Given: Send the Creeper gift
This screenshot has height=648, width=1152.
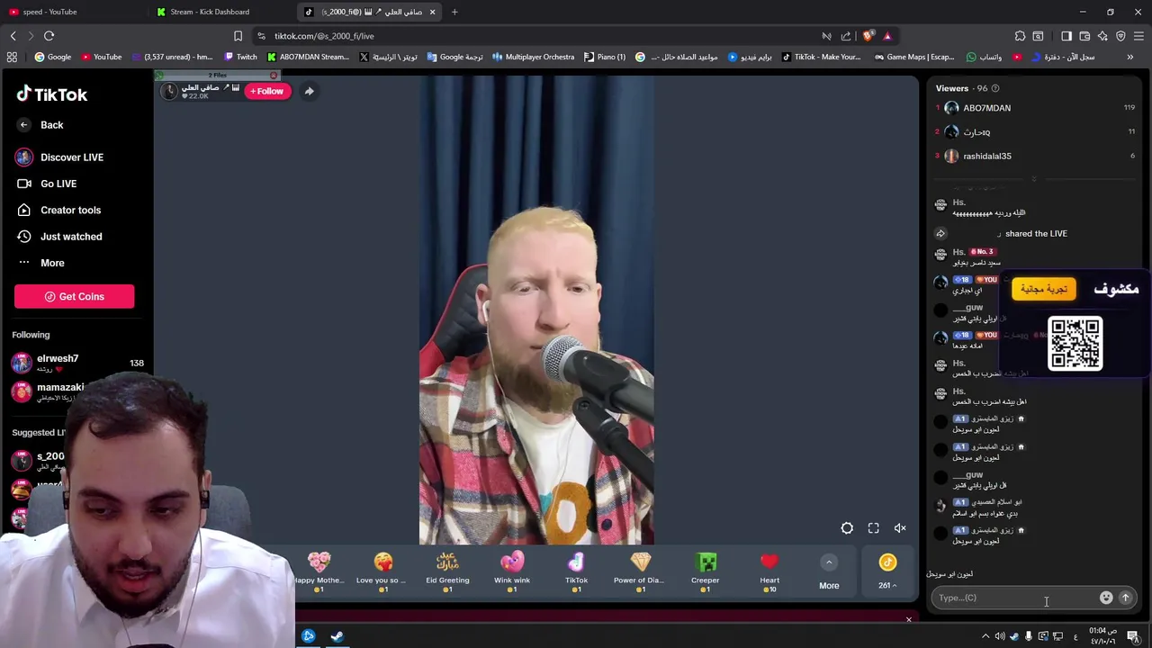Looking at the screenshot, I should tap(706, 572).
